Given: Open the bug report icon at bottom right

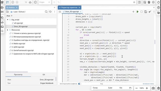Looking at the screenshot, I should (158, 88).
